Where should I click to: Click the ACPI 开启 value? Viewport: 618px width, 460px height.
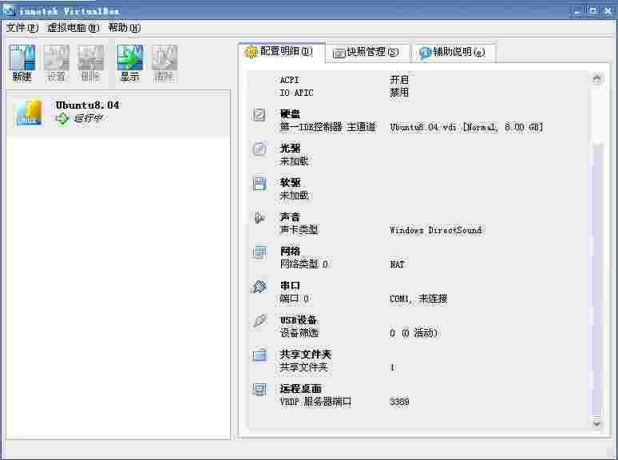(x=399, y=80)
